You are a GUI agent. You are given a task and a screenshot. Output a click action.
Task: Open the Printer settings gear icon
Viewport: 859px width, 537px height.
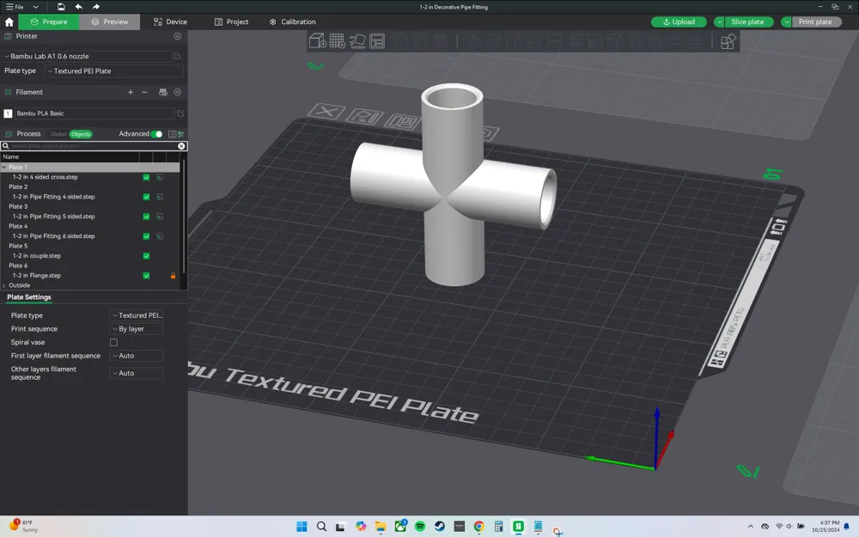[x=178, y=36]
